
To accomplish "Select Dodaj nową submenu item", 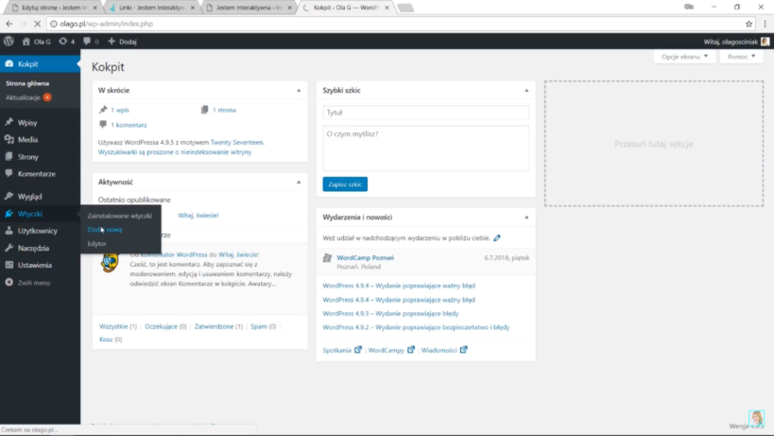I will pyautogui.click(x=105, y=230).
